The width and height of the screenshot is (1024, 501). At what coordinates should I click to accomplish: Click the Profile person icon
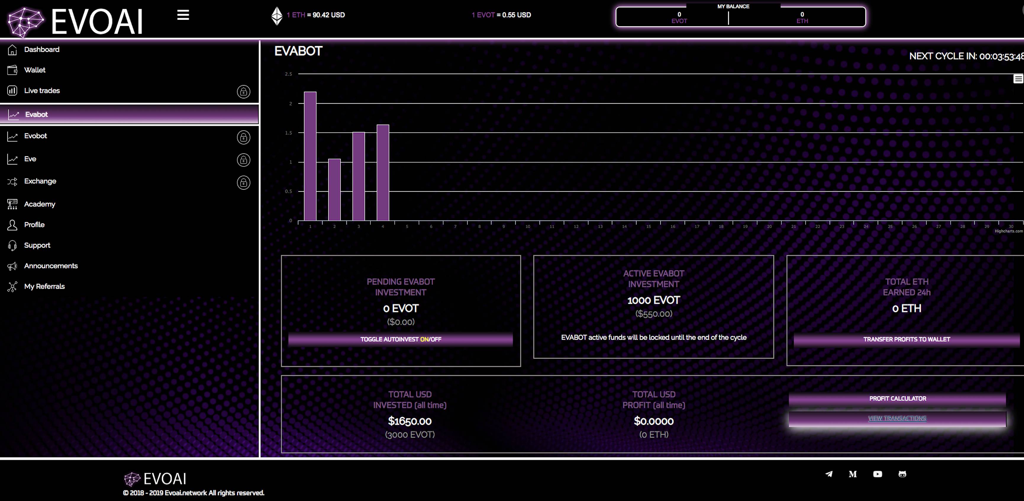tap(12, 225)
